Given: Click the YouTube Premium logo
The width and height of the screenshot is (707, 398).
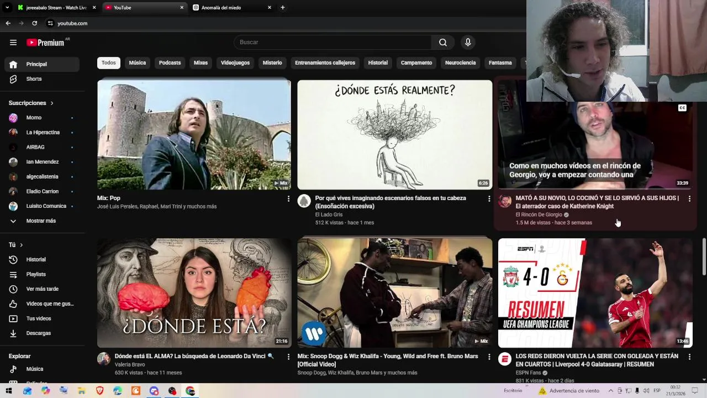Looking at the screenshot, I should point(46,43).
